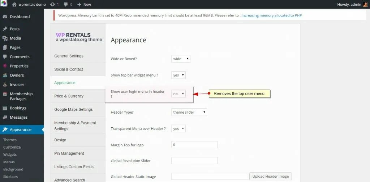Click the Owners people icon
Viewport: 370px width, 182px height.
[5, 76]
